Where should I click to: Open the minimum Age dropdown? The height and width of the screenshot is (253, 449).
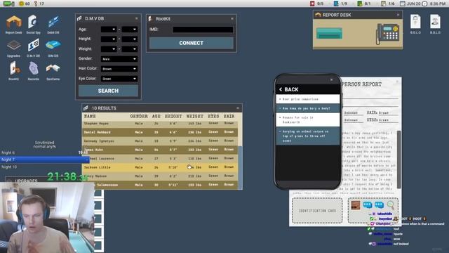pos(109,30)
